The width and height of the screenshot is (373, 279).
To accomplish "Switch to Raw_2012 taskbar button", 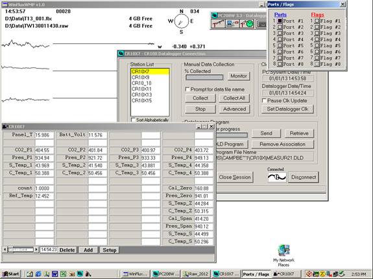I will [x=196, y=274].
